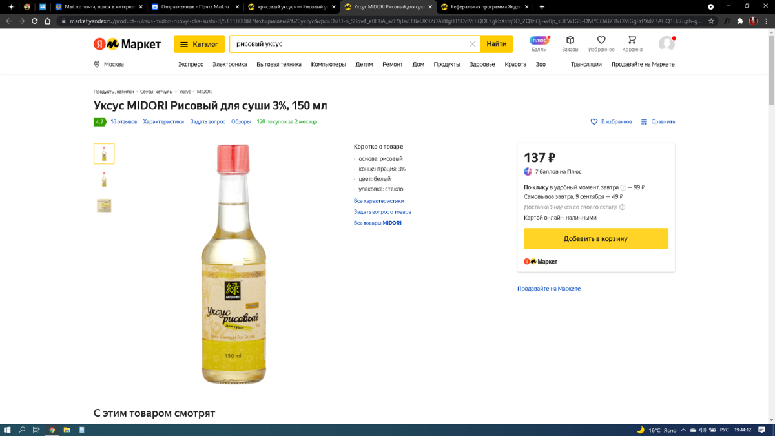Switch to Отправленные - Почта Mail.ru tab
Image resolution: width=775 pixels, height=436 pixels.
[x=195, y=6]
